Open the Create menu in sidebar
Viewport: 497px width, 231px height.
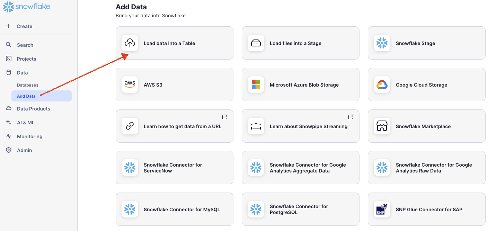24,26
